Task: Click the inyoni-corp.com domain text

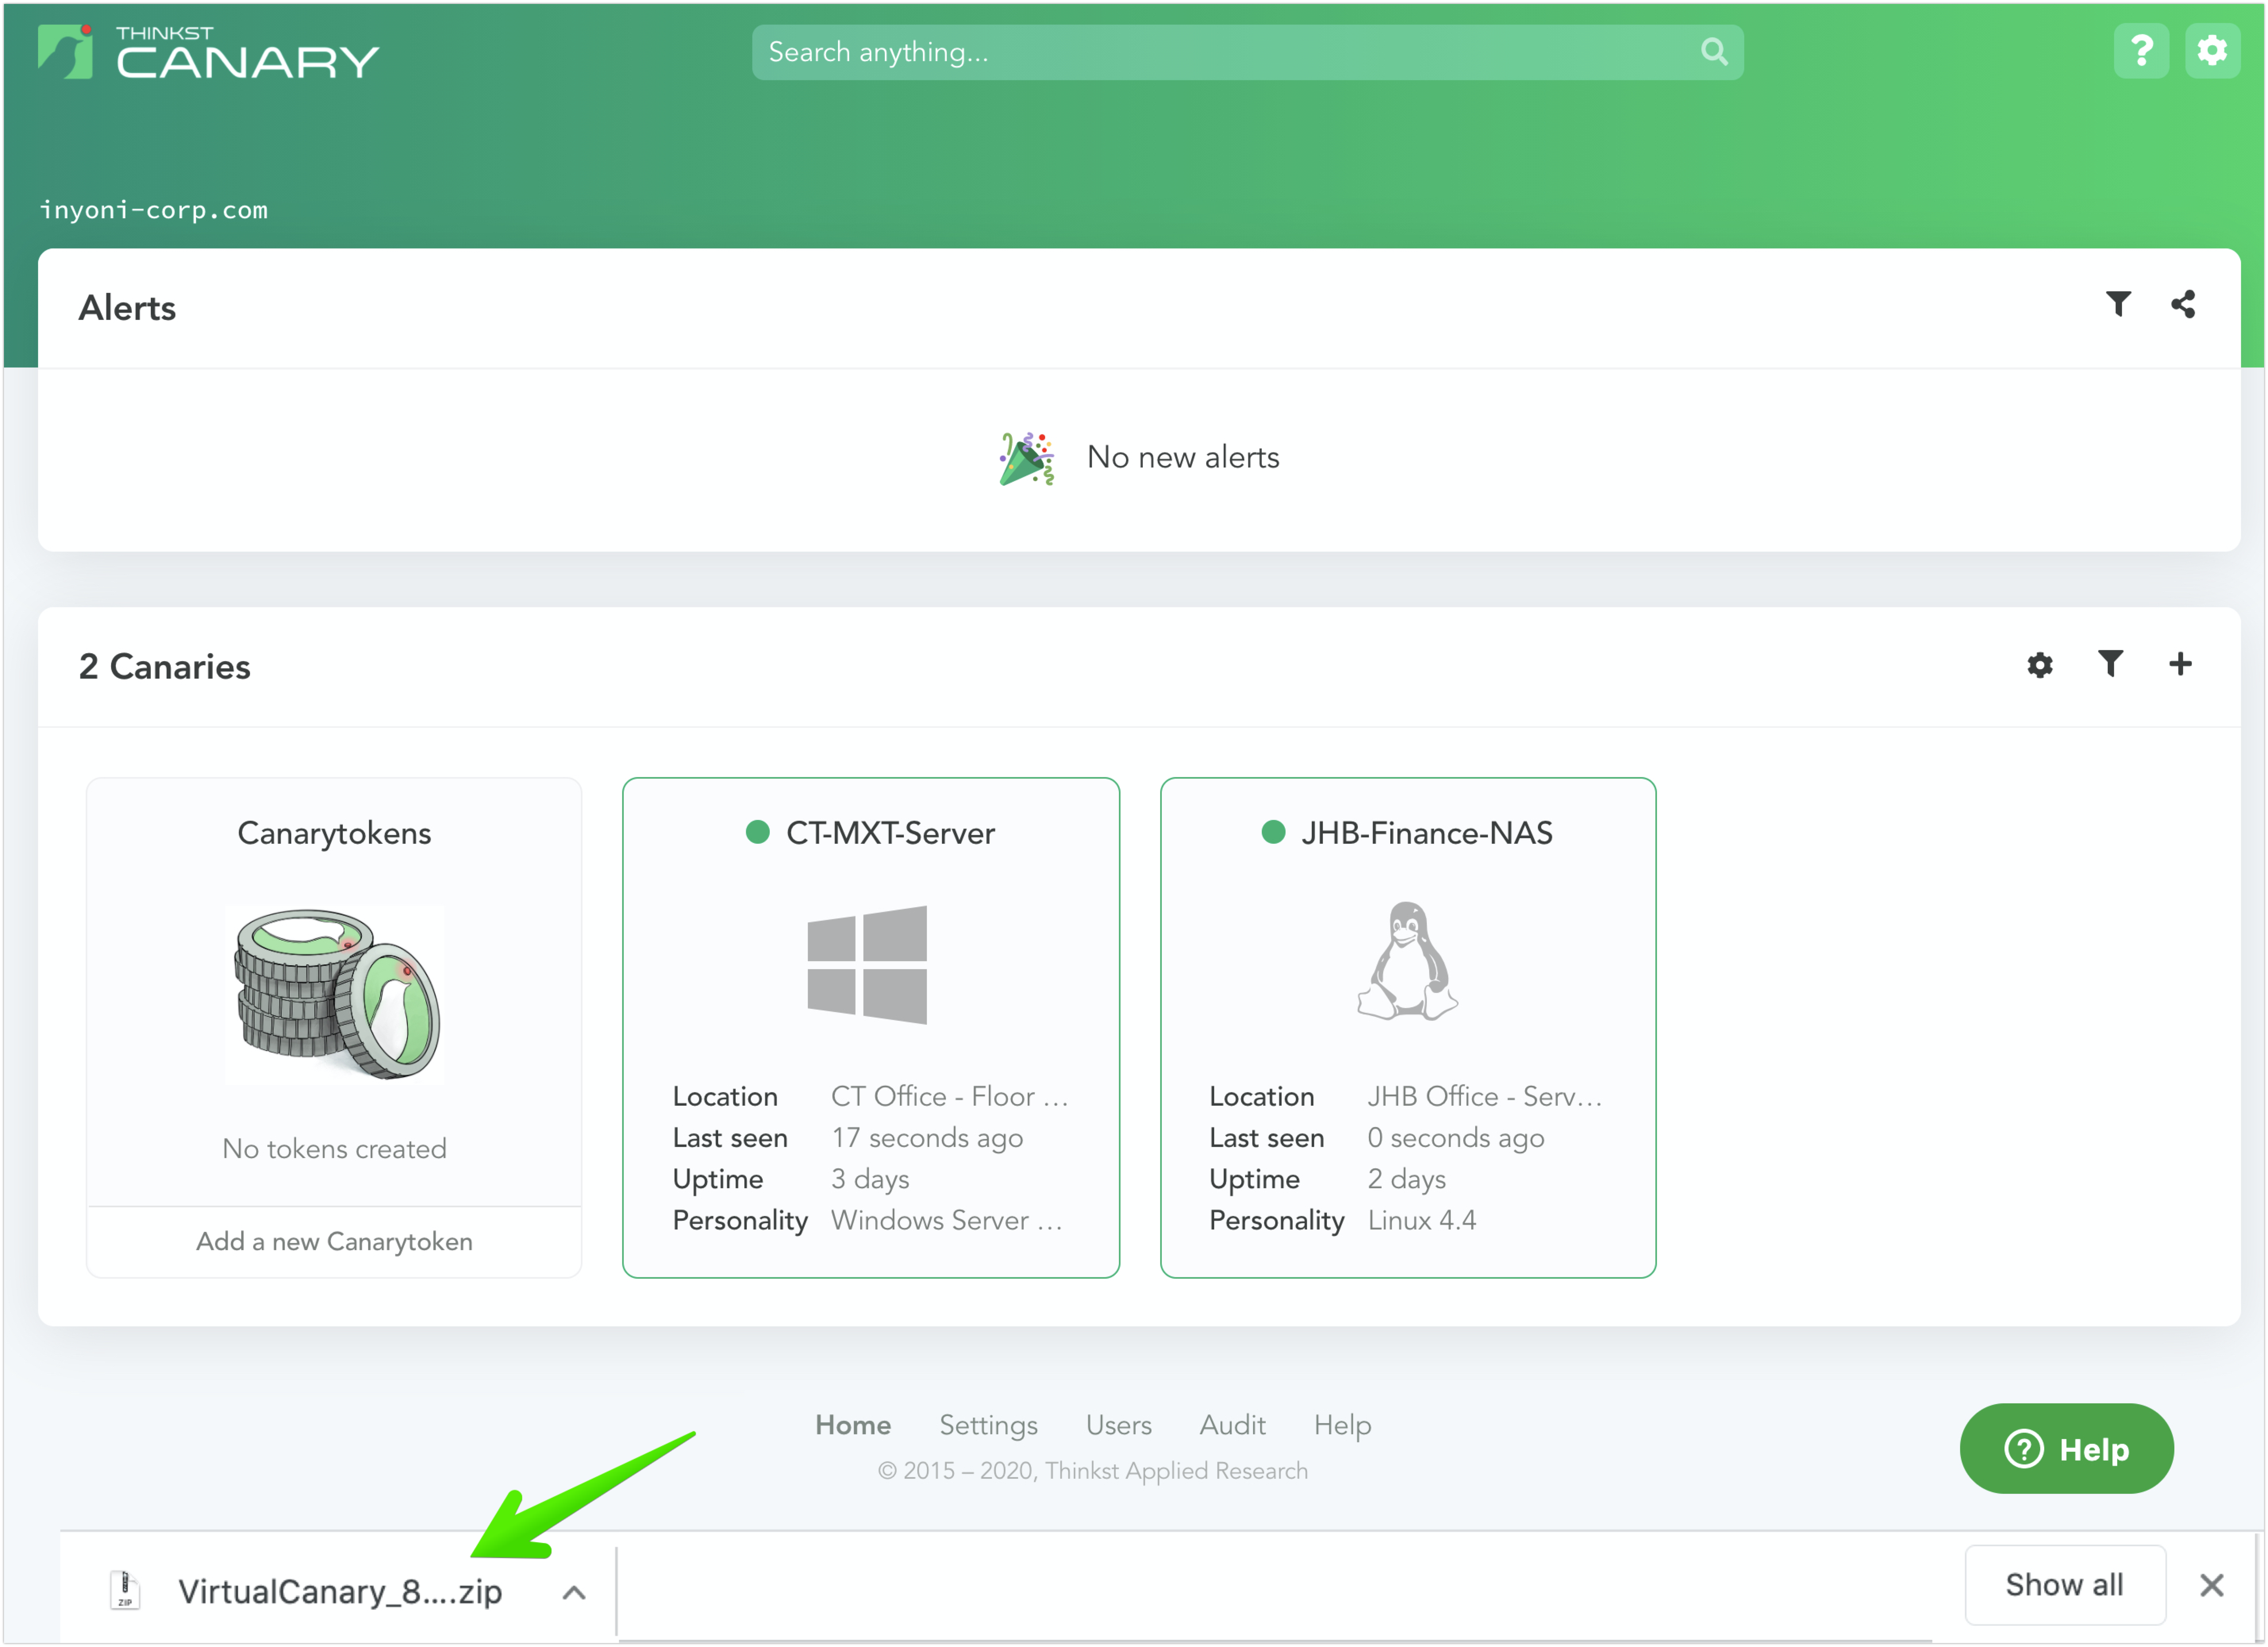Action: coord(153,209)
